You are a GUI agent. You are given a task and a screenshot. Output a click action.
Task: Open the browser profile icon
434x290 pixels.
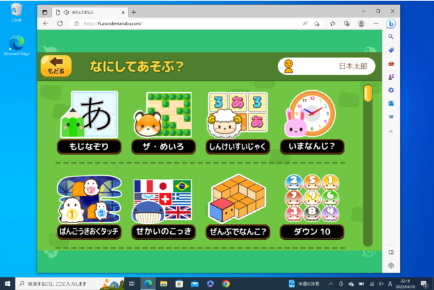[361, 23]
